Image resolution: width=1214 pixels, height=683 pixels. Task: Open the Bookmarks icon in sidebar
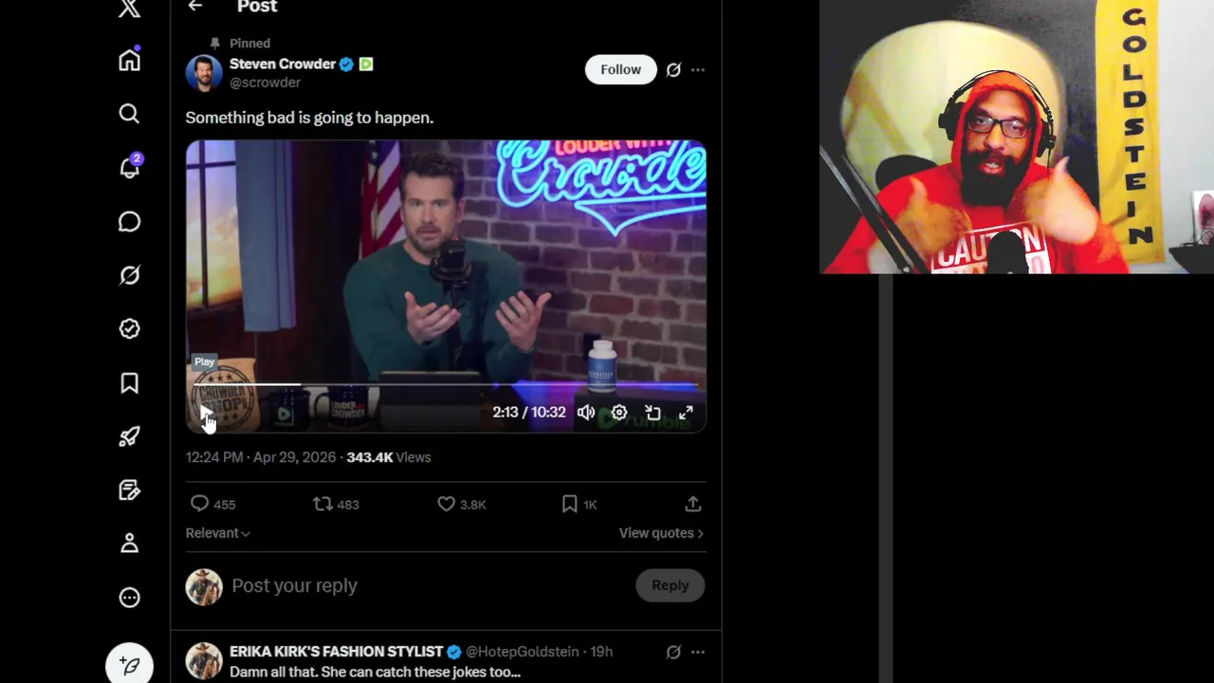coord(129,382)
